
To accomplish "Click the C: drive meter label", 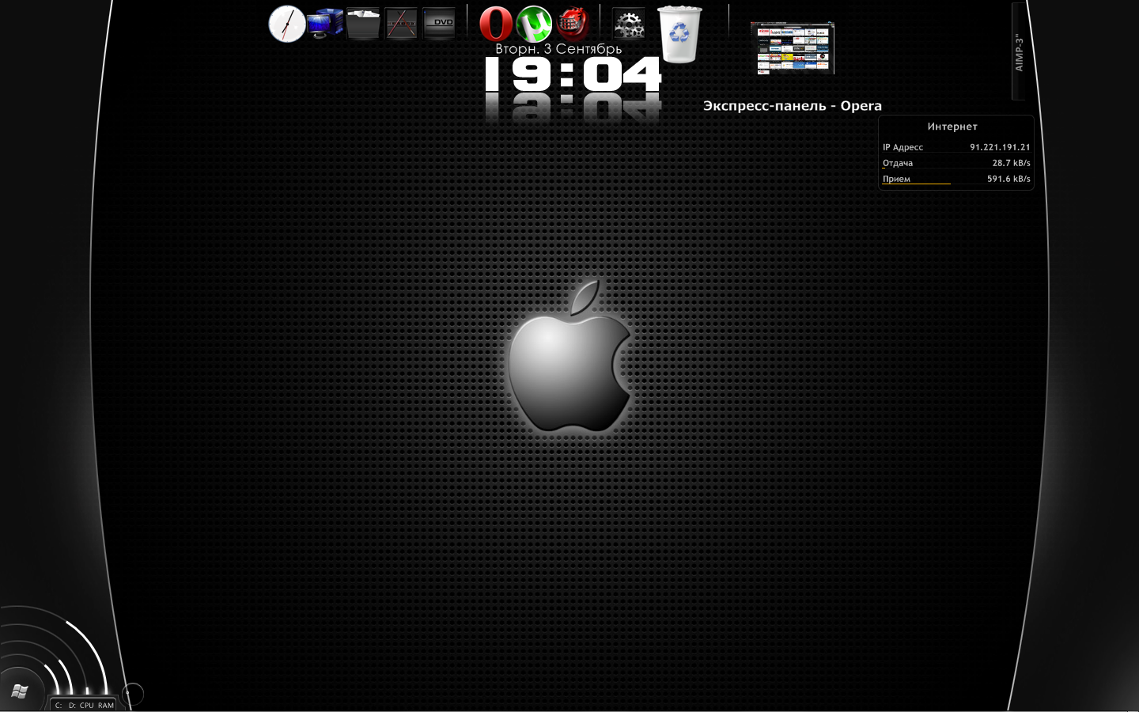I will pos(59,705).
